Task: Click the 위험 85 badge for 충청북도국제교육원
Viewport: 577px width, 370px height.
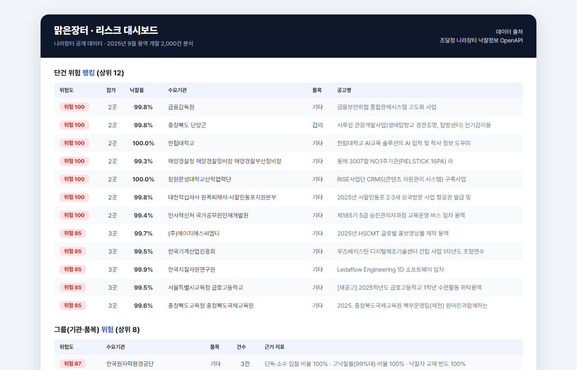Action: tap(73, 305)
